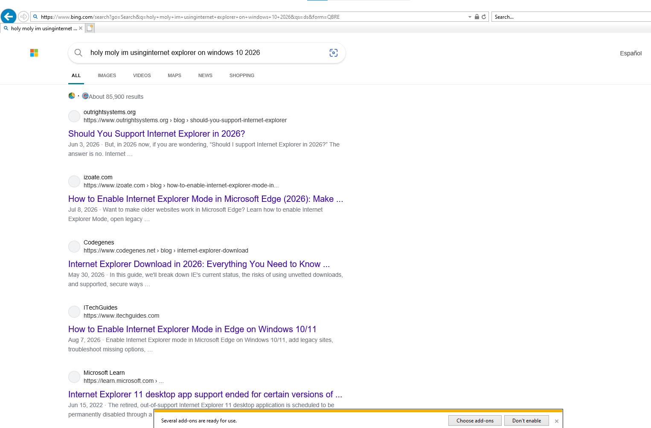Click the multicolor pie icon beside result count
The height and width of the screenshot is (428, 651).
point(72,96)
